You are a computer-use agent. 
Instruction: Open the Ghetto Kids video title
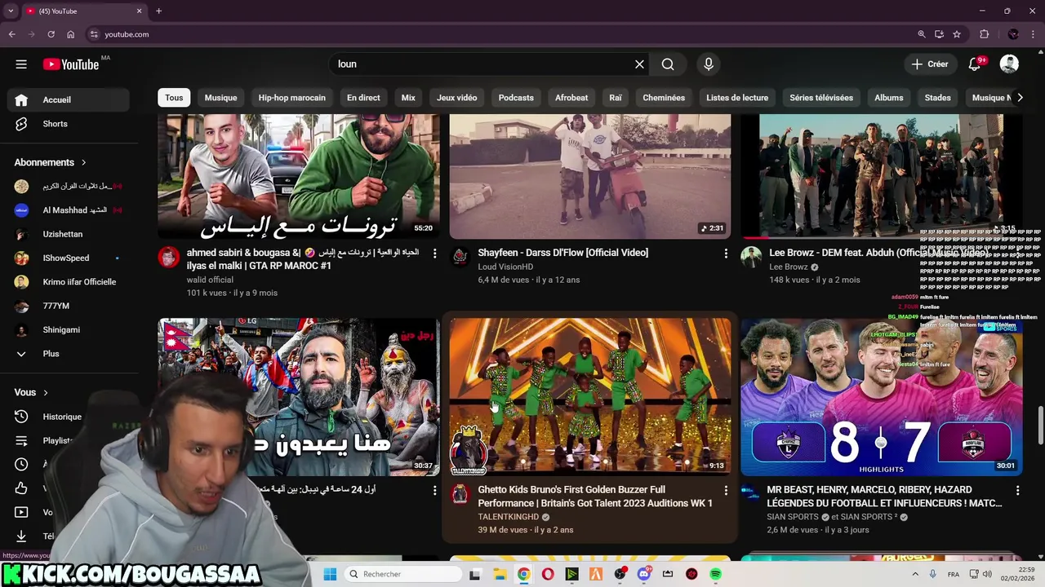pyautogui.click(x=595, y=497)
